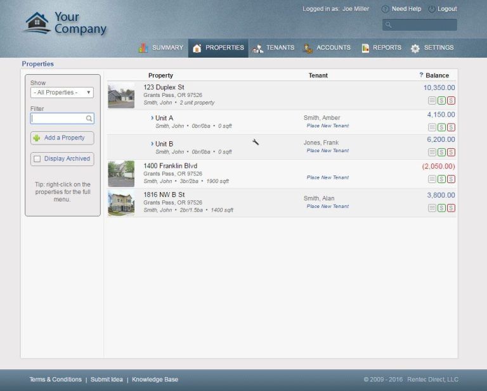Select the 1816 NW B St property name
Viewport: 487px width, 391px height.
click(164, 195)
